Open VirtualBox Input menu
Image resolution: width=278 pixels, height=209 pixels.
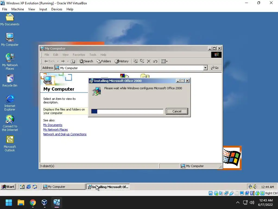(x=43, y=9)
